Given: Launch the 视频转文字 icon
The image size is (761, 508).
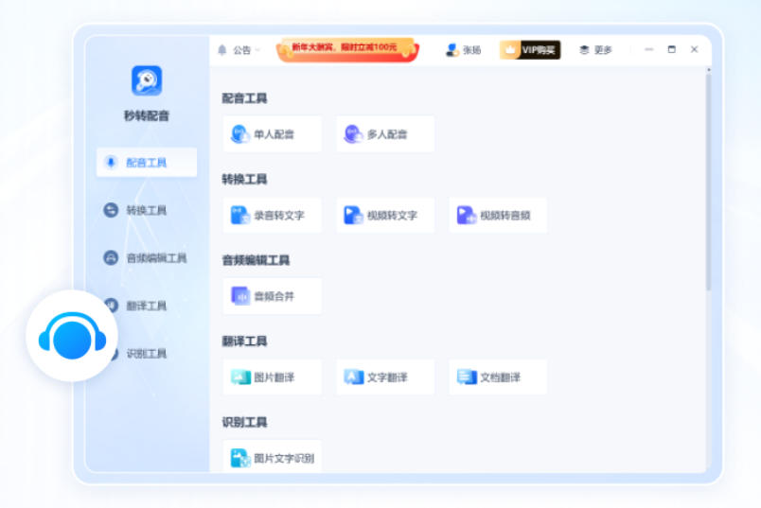Looking at the screenshot, I should coord(353,216).
